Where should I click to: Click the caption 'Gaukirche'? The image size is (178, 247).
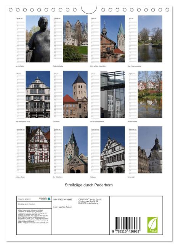[x=56, y=122]
